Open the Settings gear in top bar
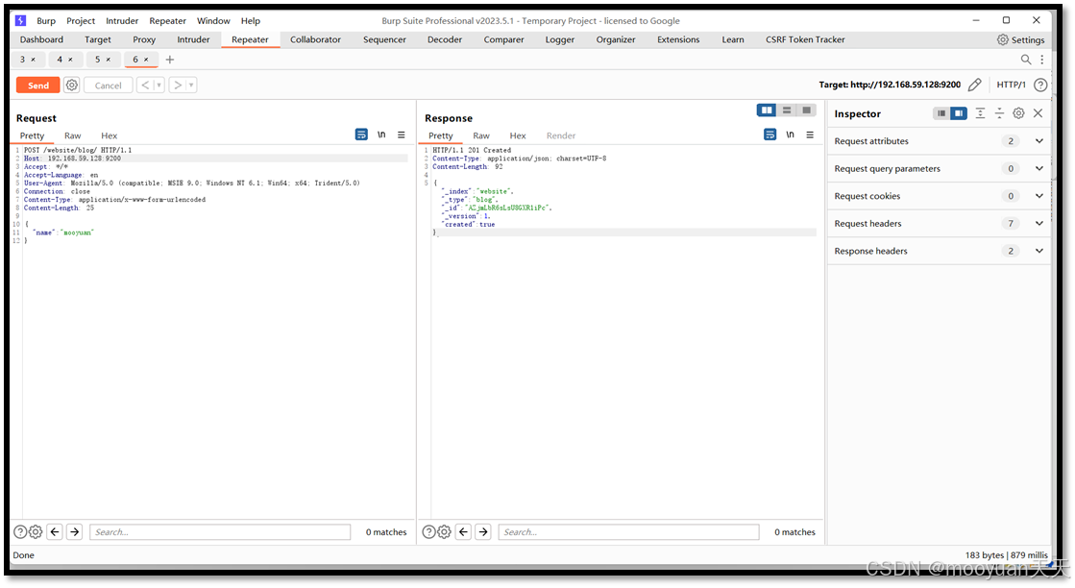Viewport: 1075px width, 588px height. tap(1002, 39)
